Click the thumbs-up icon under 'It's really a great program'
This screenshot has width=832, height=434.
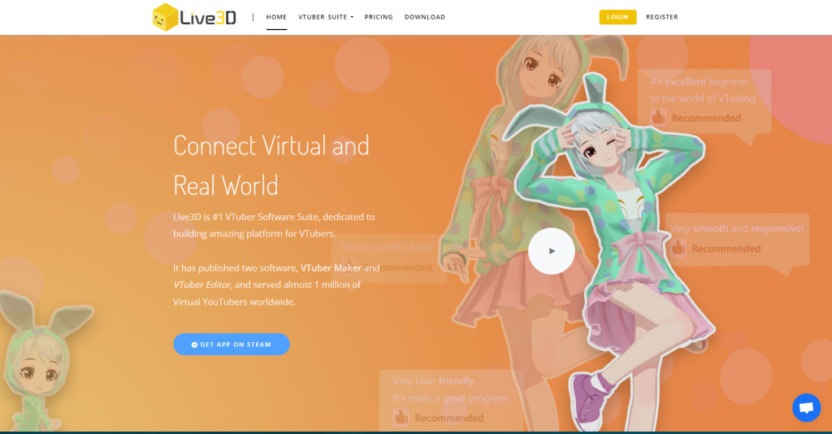click(401, 417)
